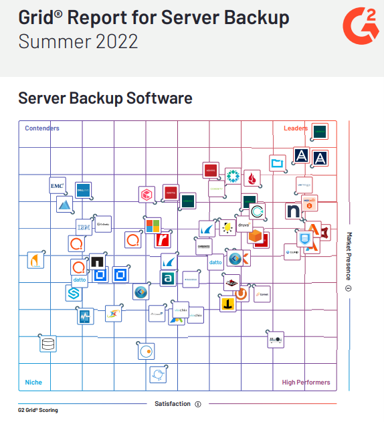The width and height of the screenshot is (384, 422).
Task: Click the yellow tile with black T
Action: [228, 304]
